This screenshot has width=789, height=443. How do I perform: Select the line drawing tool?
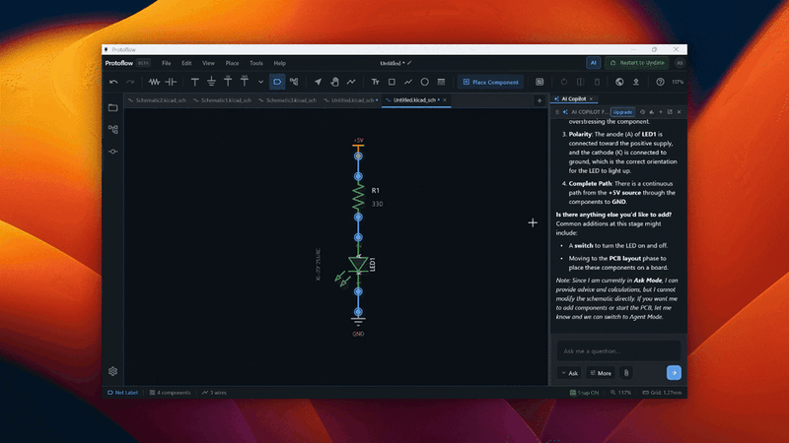(x=408, y=82)
